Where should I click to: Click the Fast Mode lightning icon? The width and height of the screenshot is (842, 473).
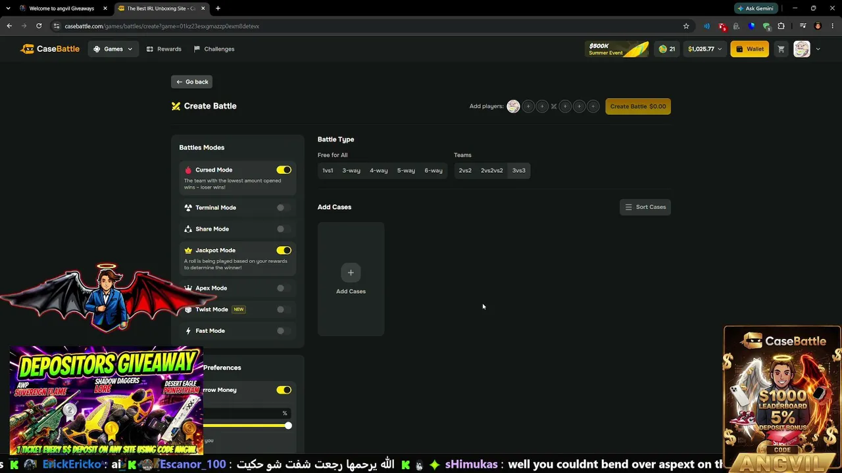(x=188, y=331)
